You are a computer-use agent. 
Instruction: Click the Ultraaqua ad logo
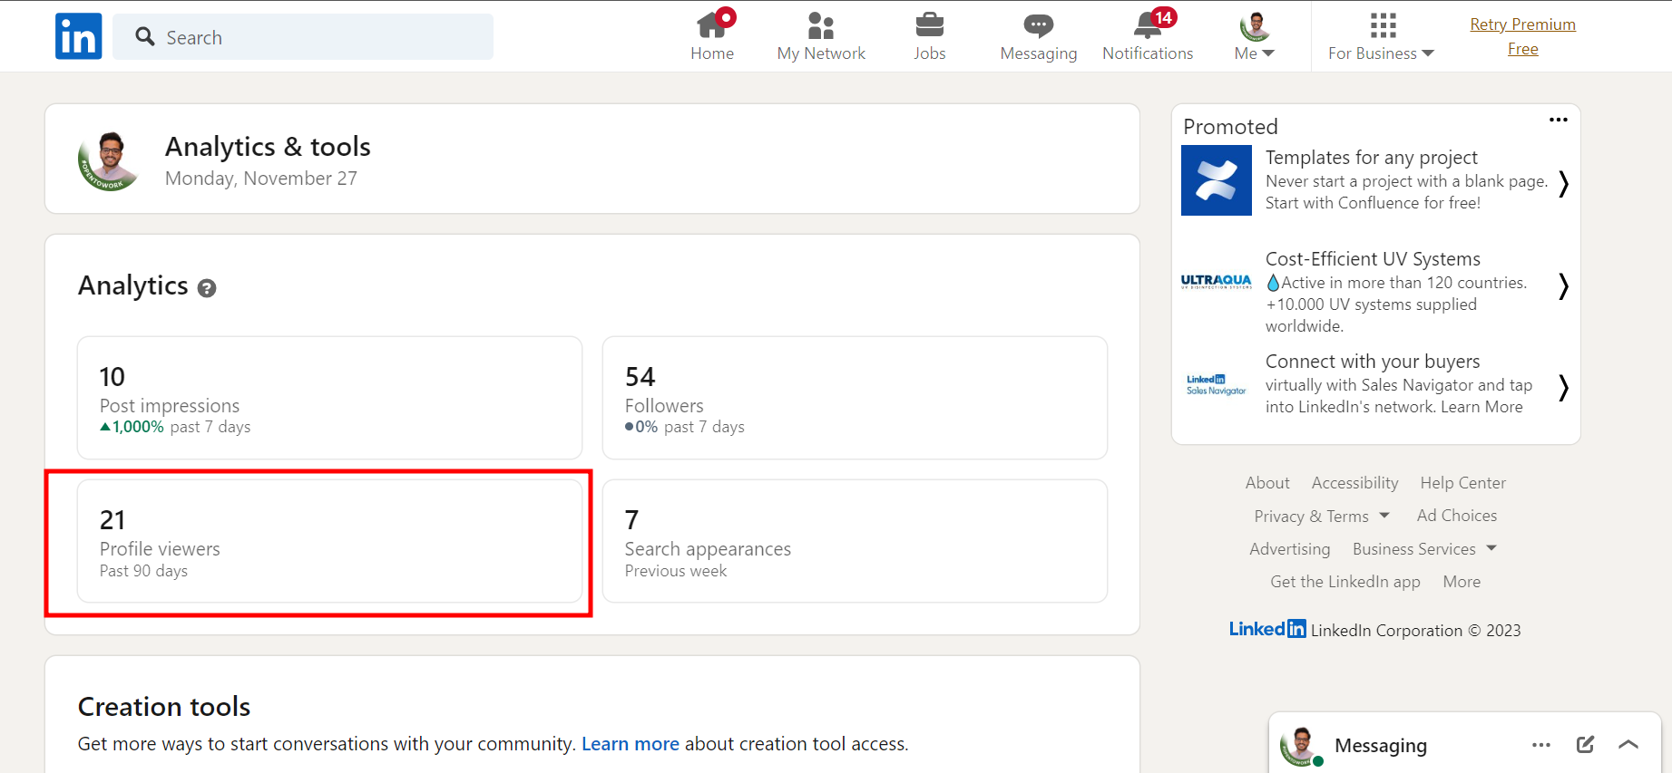point(1216,282)
